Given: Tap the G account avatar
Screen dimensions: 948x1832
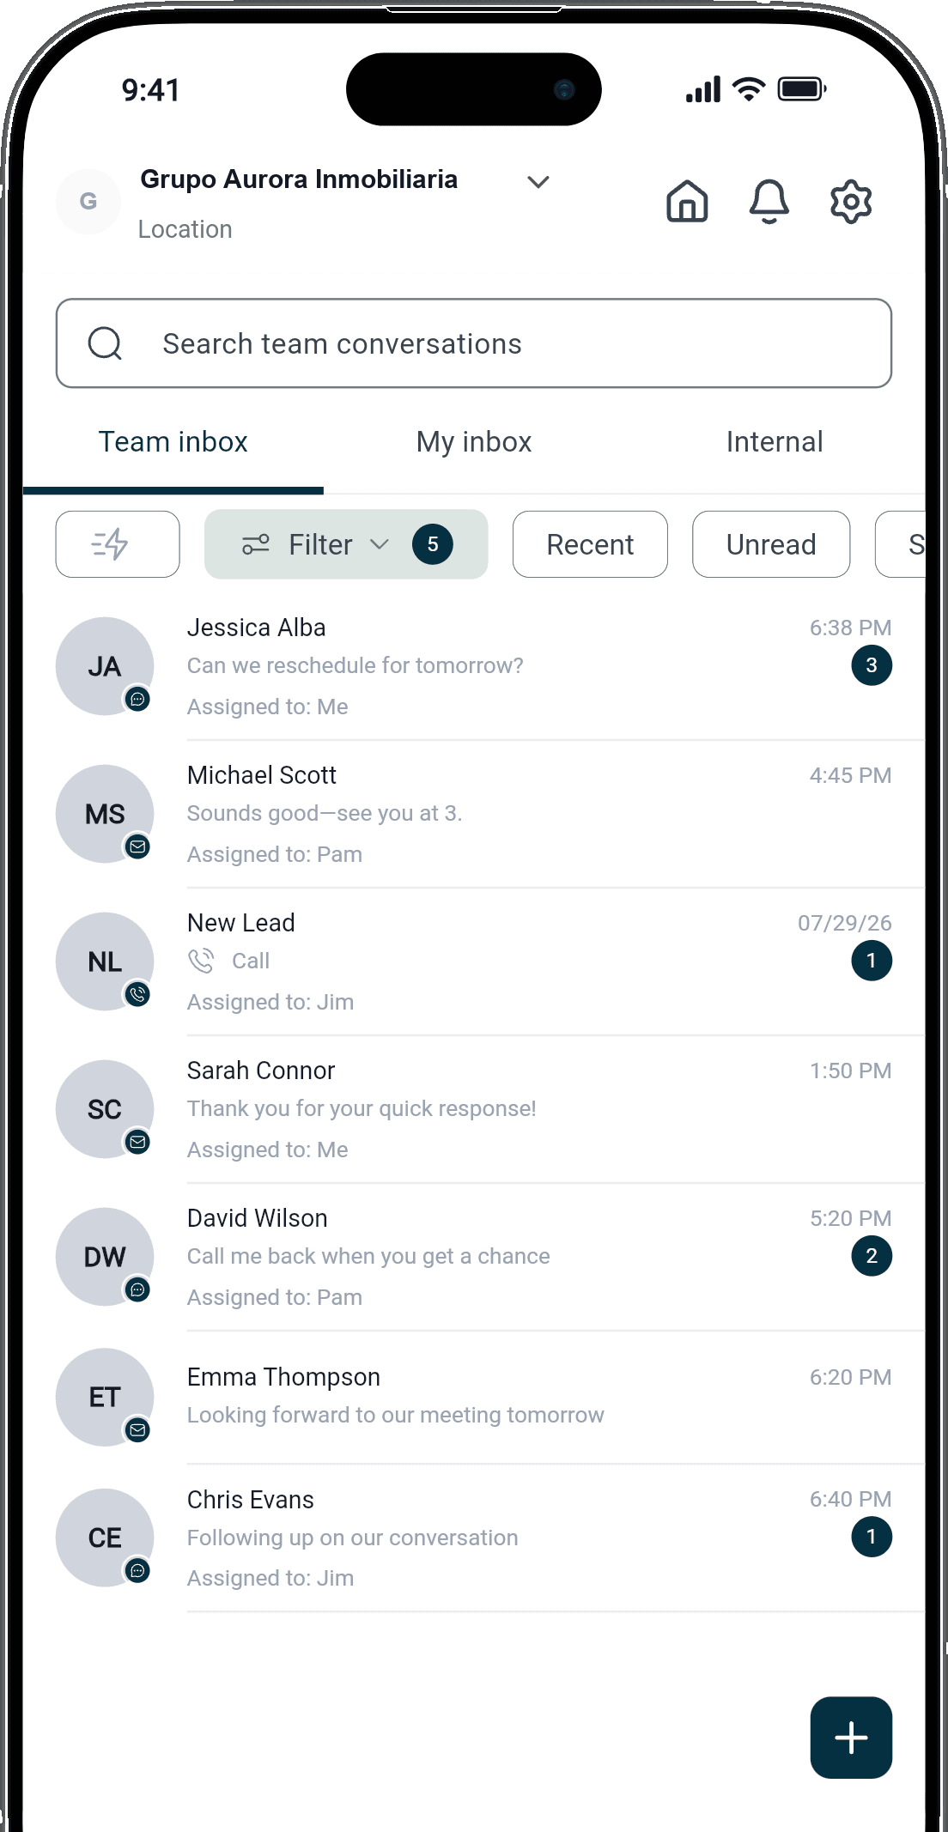Looking at the screenshot, I should pyautogui.click(x=88, y=202).
